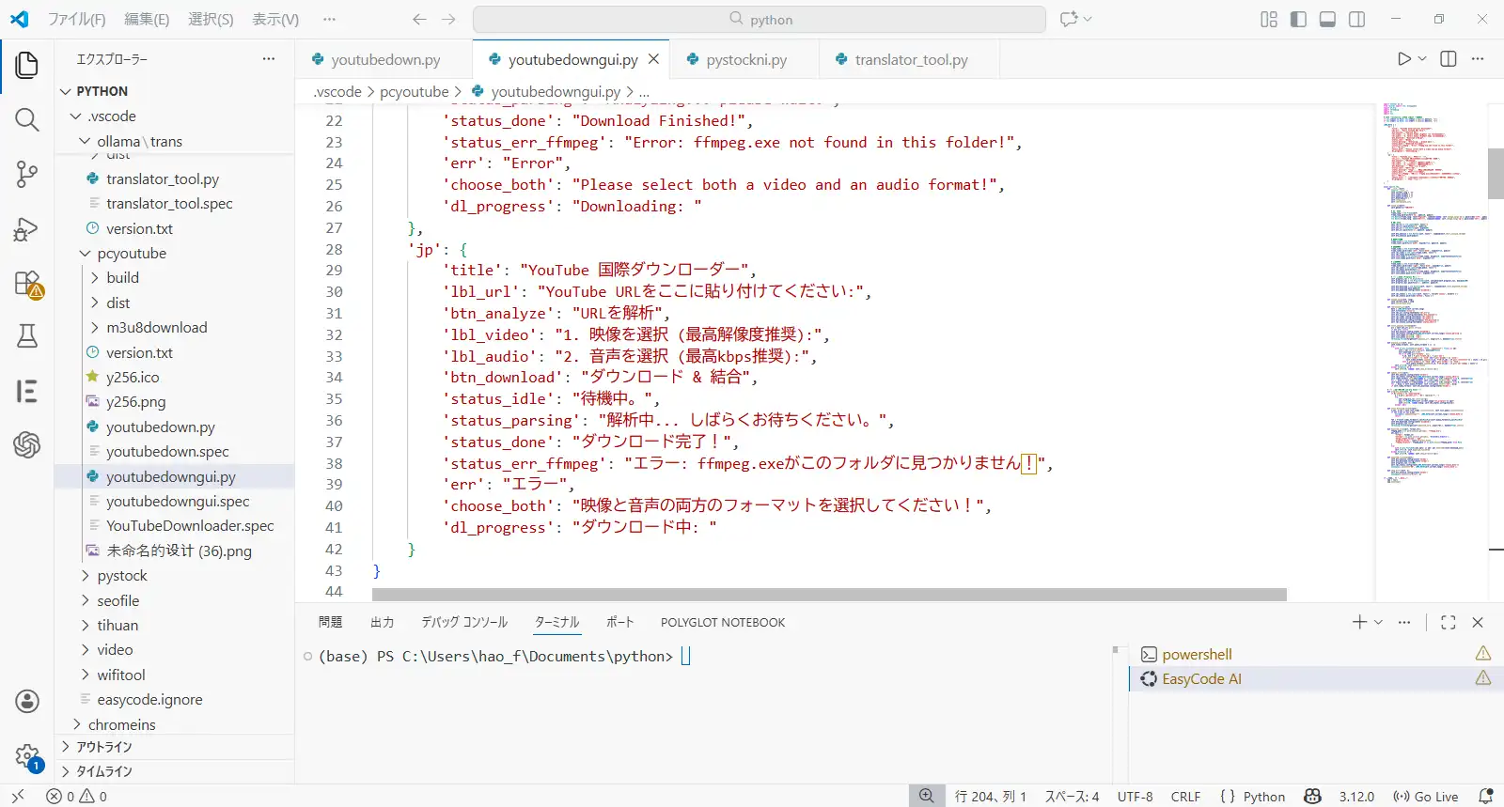Open the ファイル(F) menu

(x=76, y=19)
